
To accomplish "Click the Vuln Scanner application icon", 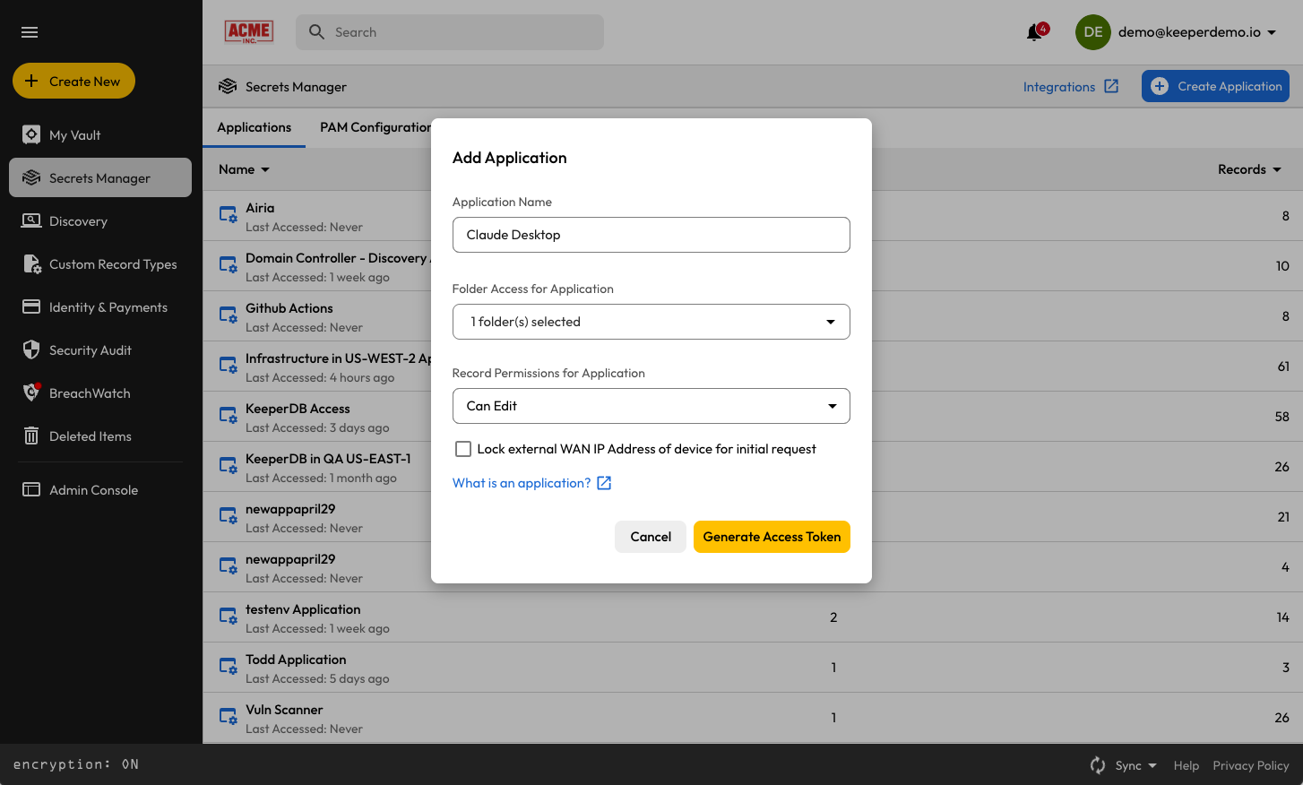I will (229, 718).
